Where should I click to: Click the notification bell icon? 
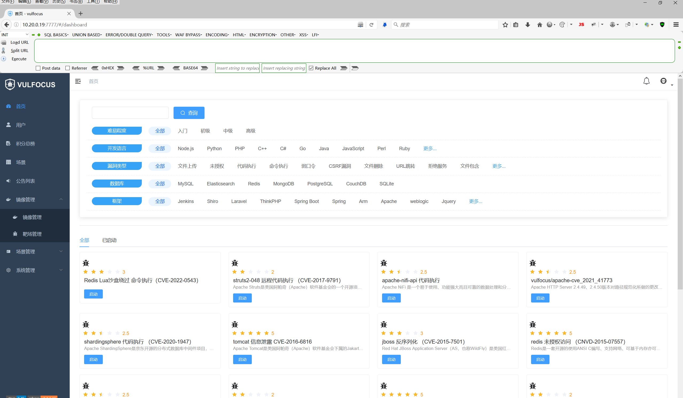coord(646,81)
